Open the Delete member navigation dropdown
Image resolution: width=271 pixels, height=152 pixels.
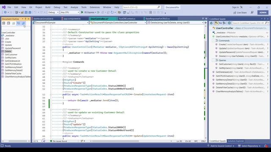click(175, 22)
